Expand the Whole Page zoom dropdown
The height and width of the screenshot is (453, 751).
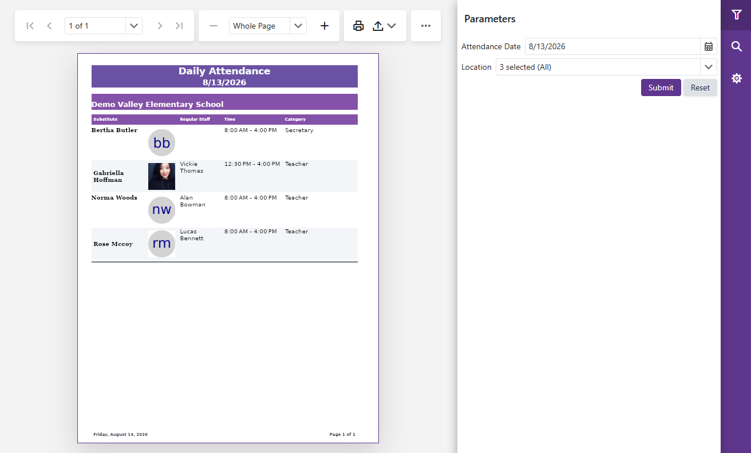(x=298, y=26)
